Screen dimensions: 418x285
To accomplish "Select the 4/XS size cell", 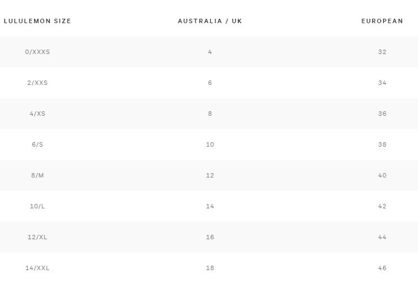I will click(x=38, y=114).
